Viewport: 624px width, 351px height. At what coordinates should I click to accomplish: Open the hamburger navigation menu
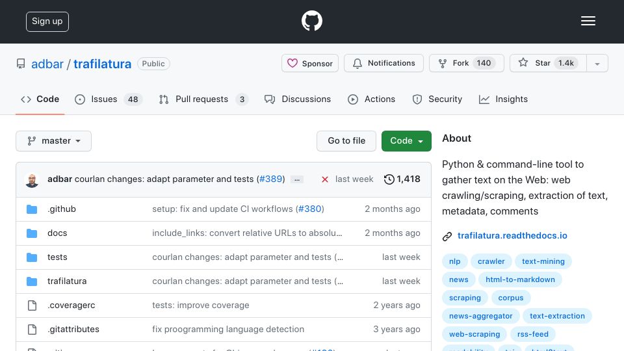click(588, 21)
